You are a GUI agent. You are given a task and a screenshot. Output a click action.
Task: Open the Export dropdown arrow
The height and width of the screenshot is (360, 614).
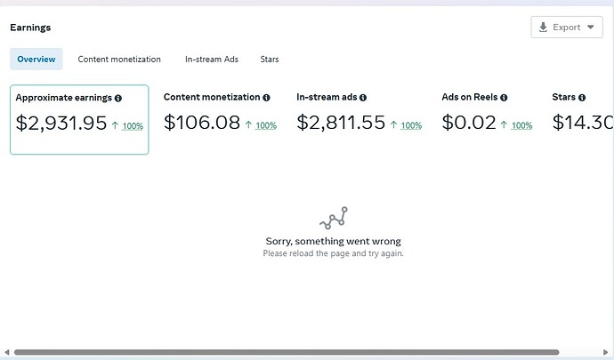591,27
